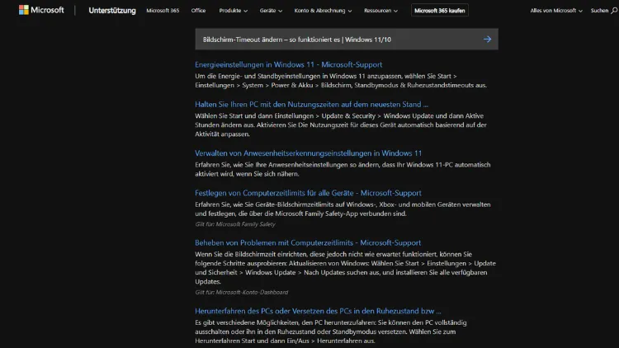Click description starting 'Wenn Sie die Bildschirmzeit einrichten'

[346, 268]
